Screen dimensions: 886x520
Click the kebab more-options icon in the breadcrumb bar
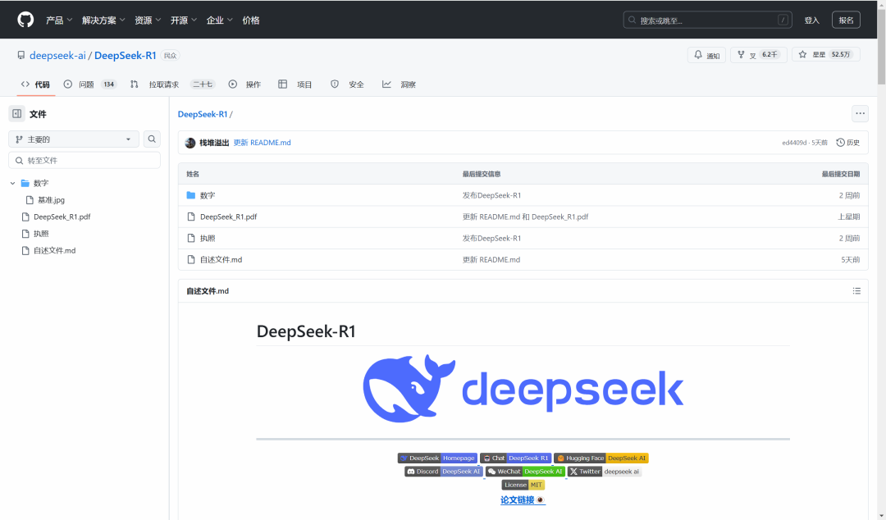tap(859, 113)
